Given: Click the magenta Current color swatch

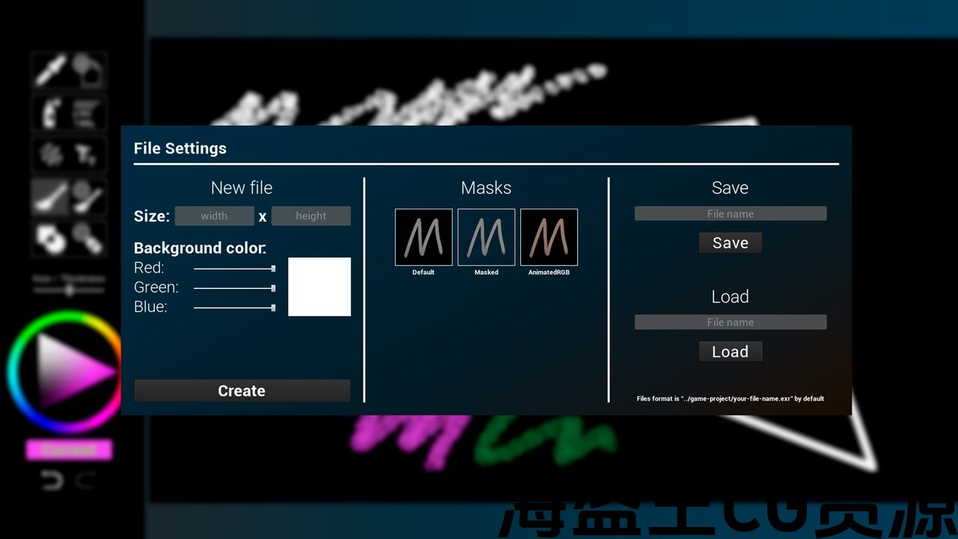Looking at the screenshot, I should [x=69, y=449].
